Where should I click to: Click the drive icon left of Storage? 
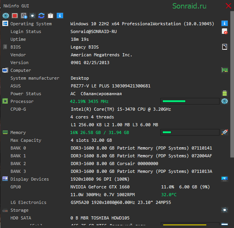click(x=5, y=211)
